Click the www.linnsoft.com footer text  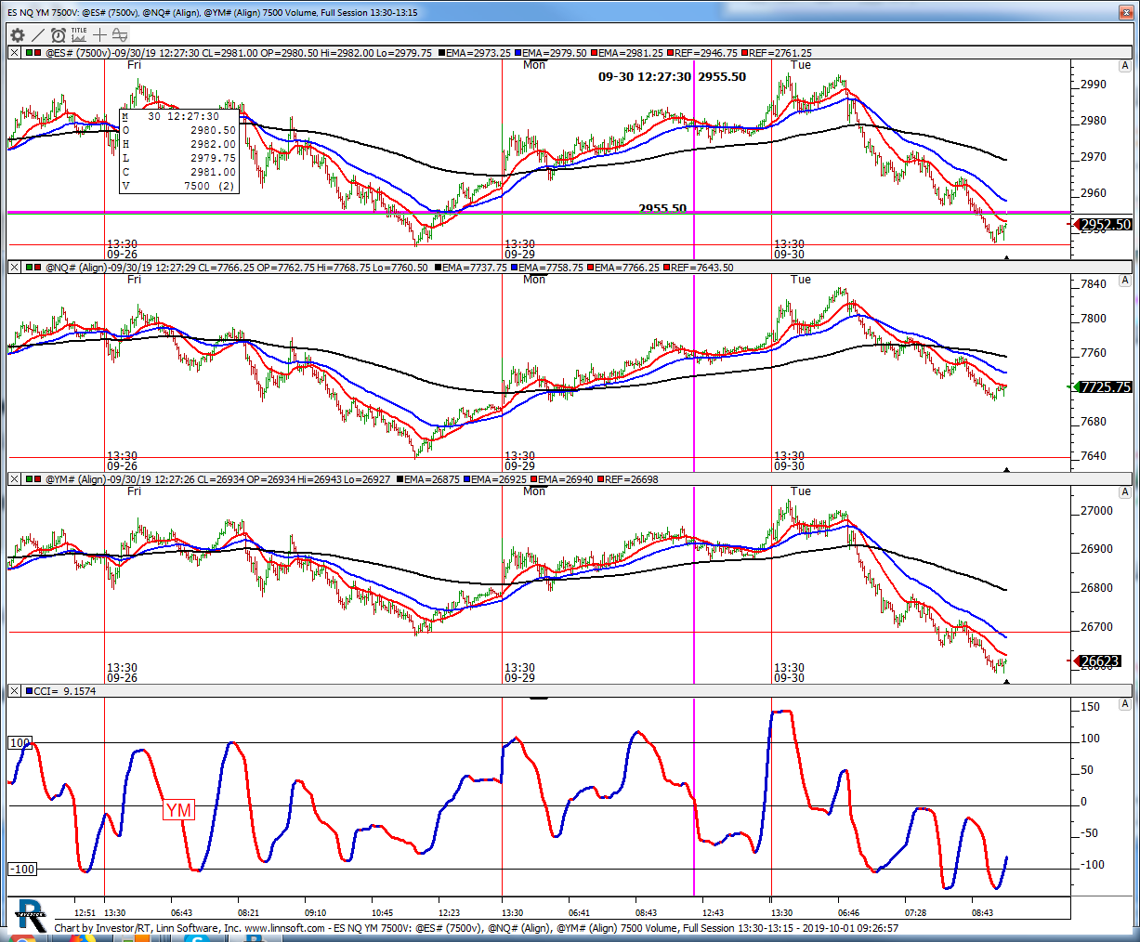284,928
